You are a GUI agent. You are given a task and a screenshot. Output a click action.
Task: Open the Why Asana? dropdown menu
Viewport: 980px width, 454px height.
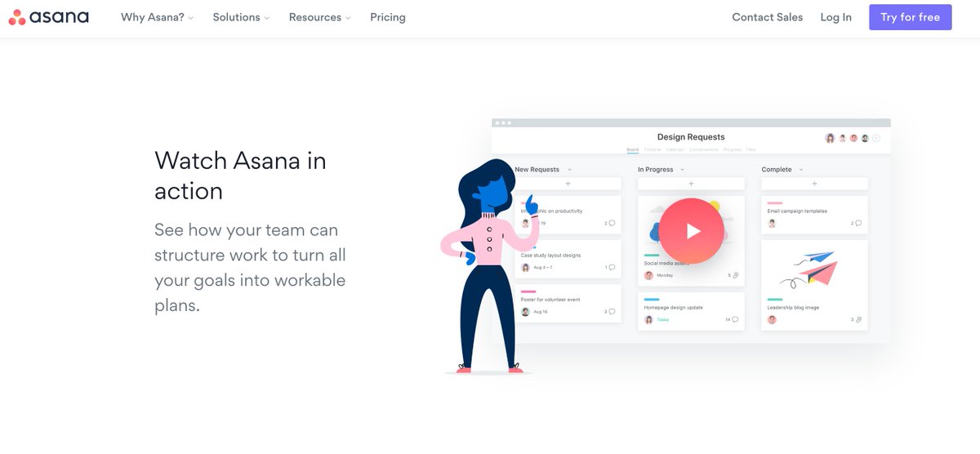tap(157, 17)
